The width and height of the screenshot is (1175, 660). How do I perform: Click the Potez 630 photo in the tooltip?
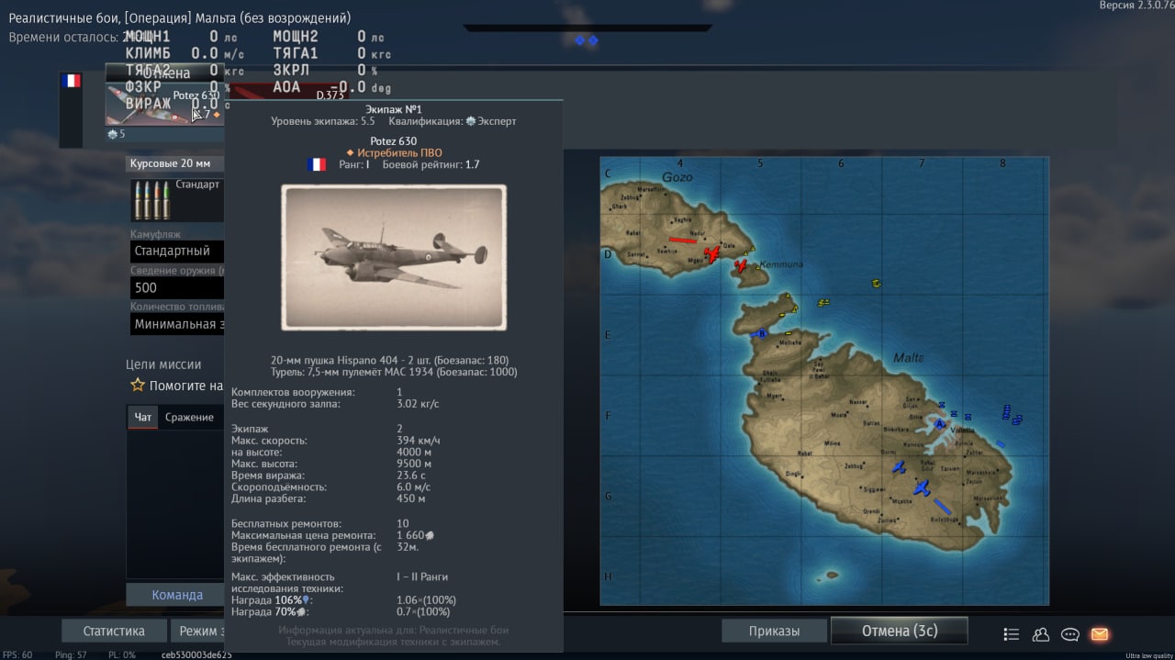pos(394,257)
